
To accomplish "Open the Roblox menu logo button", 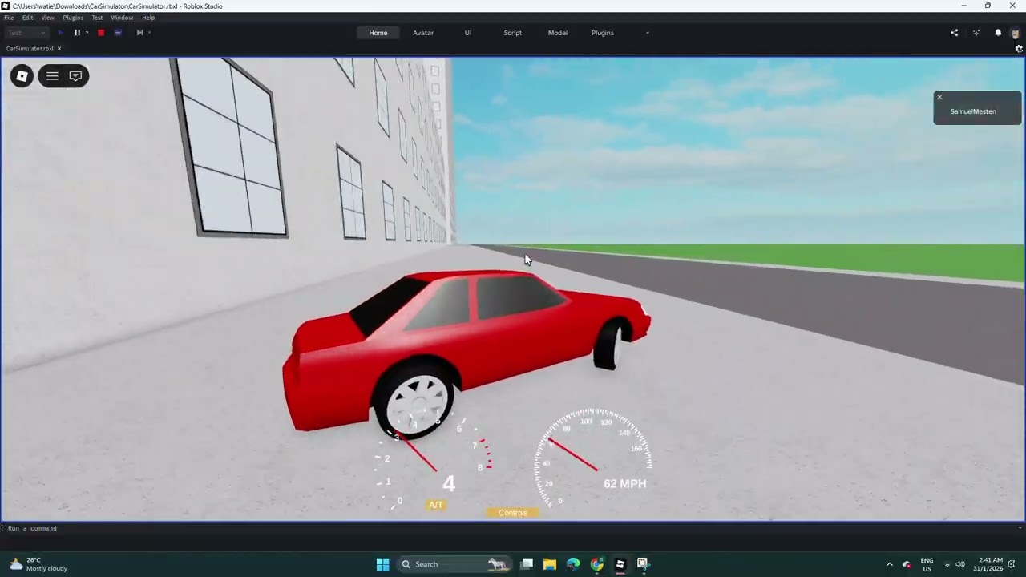I will pyautogui.click(x=22, y=76).
